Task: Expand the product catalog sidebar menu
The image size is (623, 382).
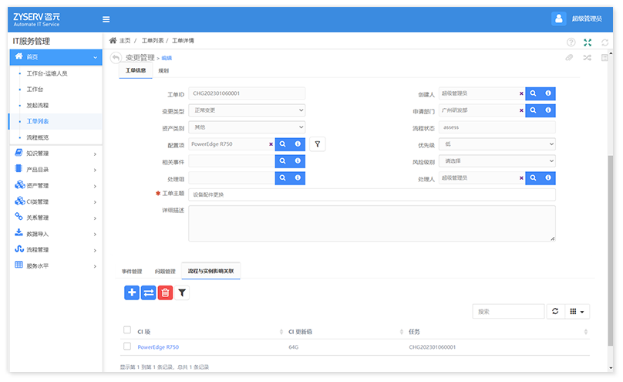Action: coord(56,170)
